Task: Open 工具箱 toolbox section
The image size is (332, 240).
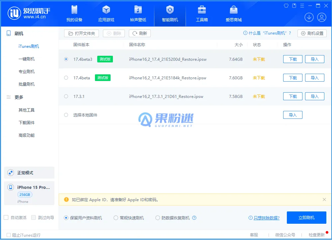Action: [x=202, y=14]
